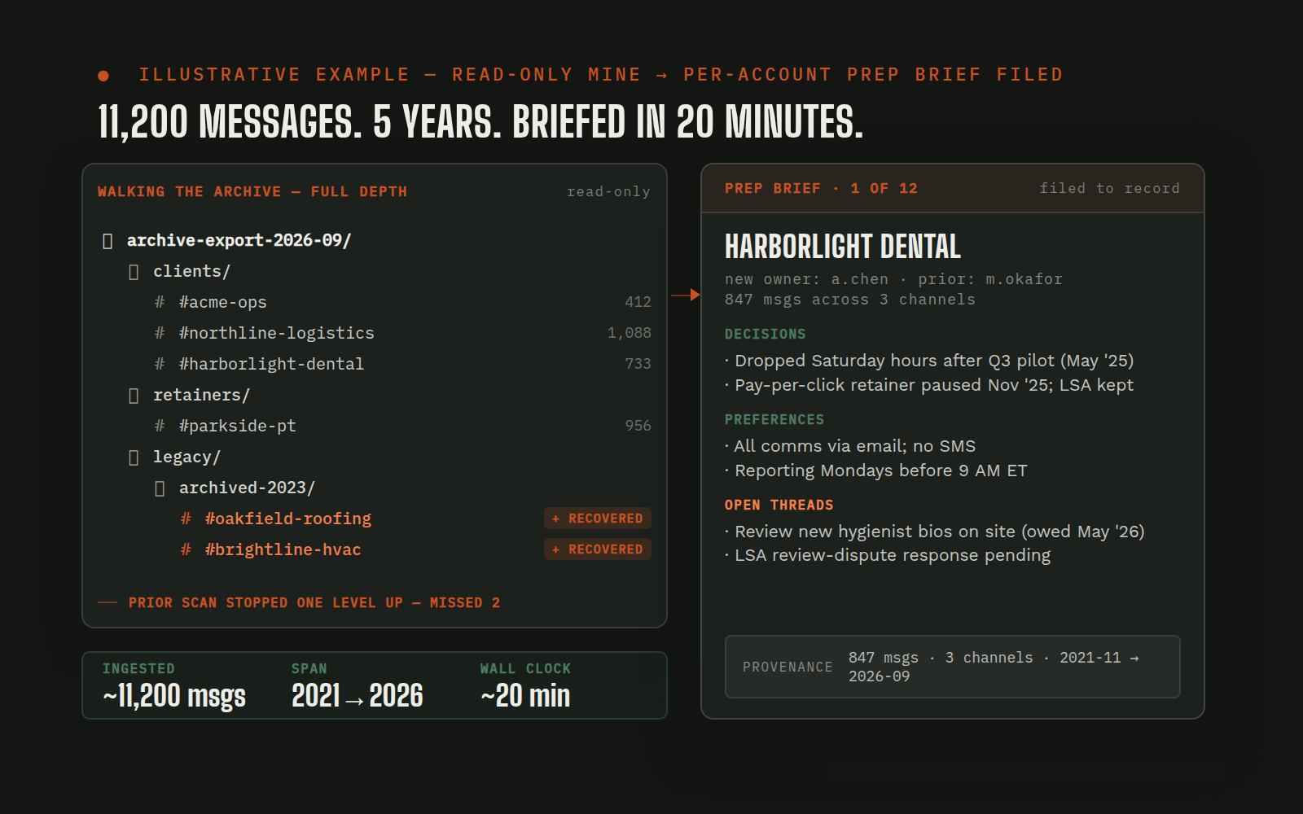Click the orange dot before ILLUSTRATIVE EXAMPLE
This screenshot has width=1303, height=814.
click(103, 76)
